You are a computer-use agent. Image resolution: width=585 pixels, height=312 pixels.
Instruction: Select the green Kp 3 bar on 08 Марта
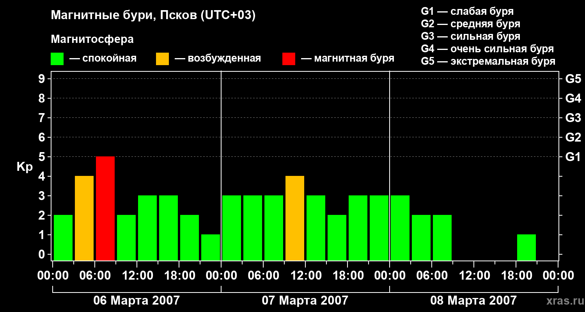point(400,228)
